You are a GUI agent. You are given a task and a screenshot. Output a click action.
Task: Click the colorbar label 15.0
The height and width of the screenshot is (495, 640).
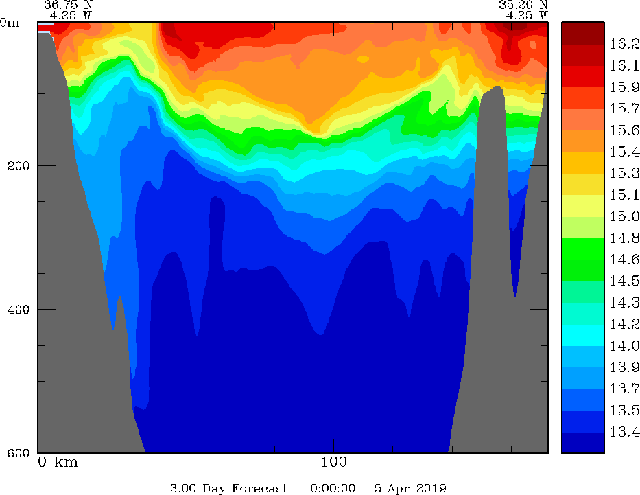click(x=624, y=216)
